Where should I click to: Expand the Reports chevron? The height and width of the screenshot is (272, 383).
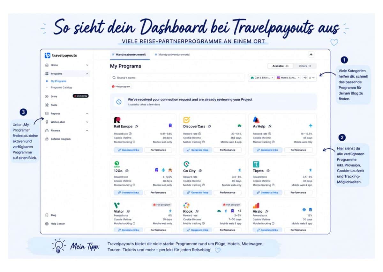pos(87,113)
